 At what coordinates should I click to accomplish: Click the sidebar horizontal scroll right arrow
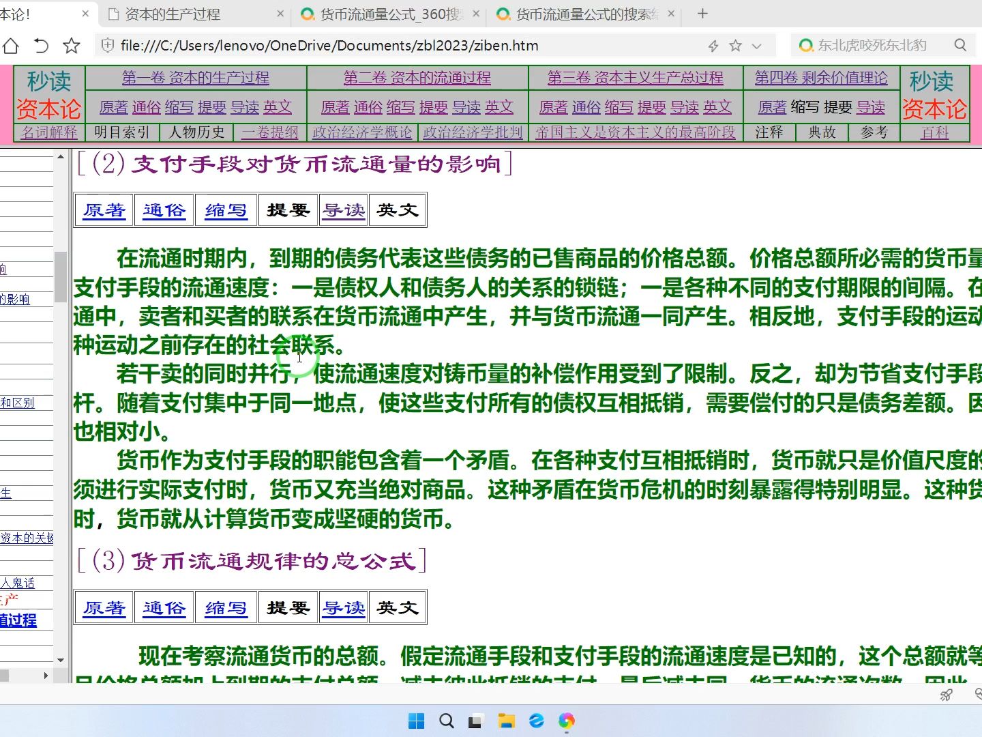click(x=46, y=676)
